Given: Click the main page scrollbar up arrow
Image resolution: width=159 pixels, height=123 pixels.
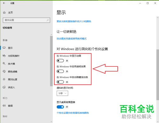Looking at the screenshot, I should click(x=158, y=17).
